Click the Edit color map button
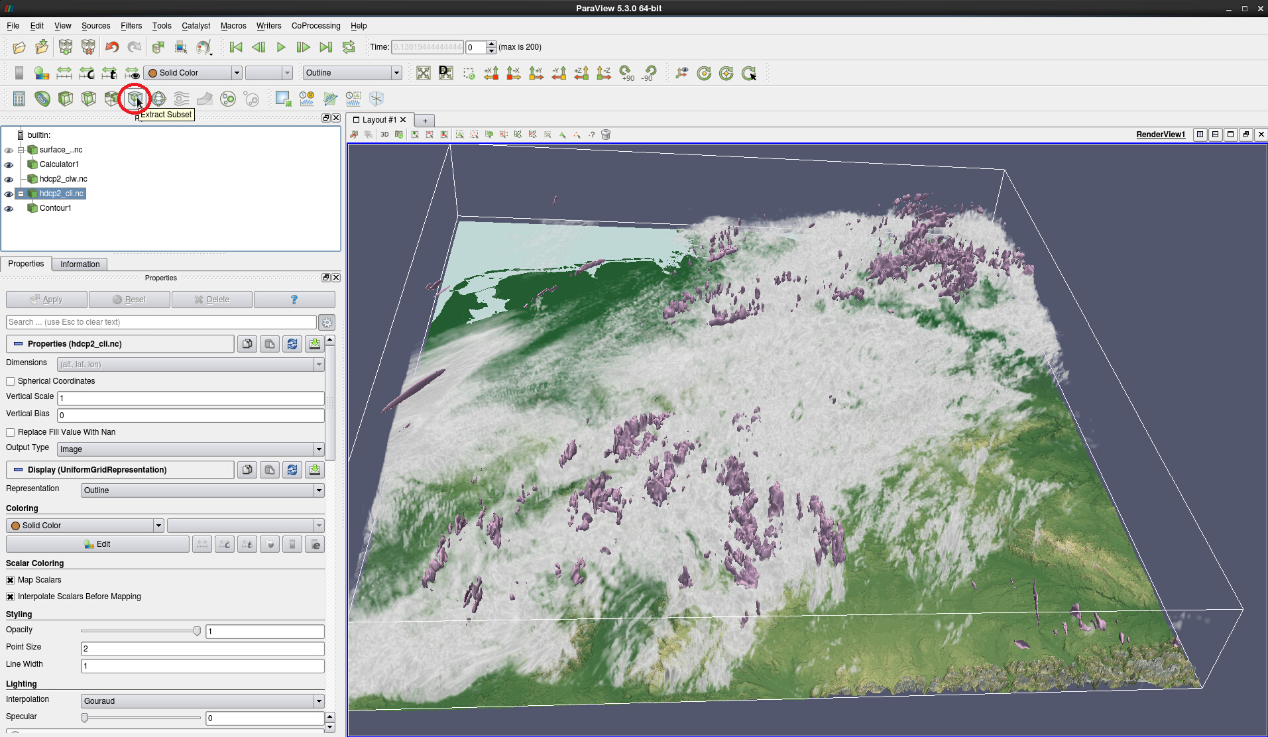Viewport: 1268px width, 737px height. pyautogui.click(x=97, y=544)
